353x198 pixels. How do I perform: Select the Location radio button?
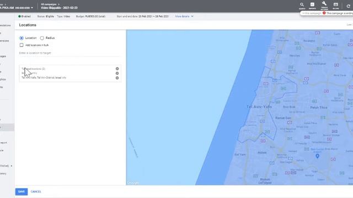[22, 38]
